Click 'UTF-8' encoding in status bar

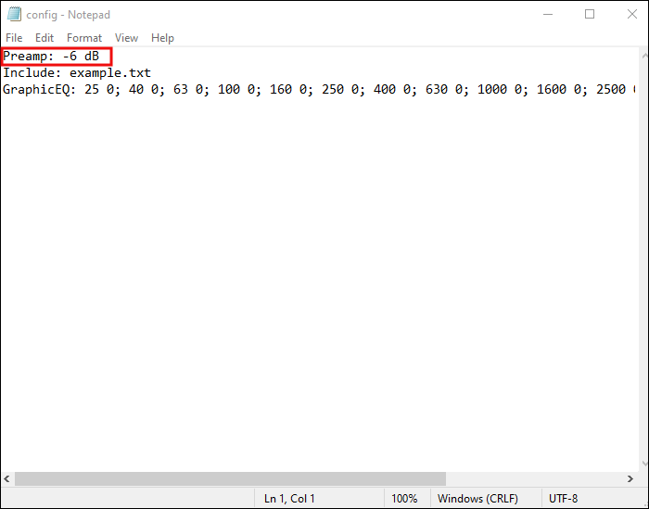tap(563, 499)
